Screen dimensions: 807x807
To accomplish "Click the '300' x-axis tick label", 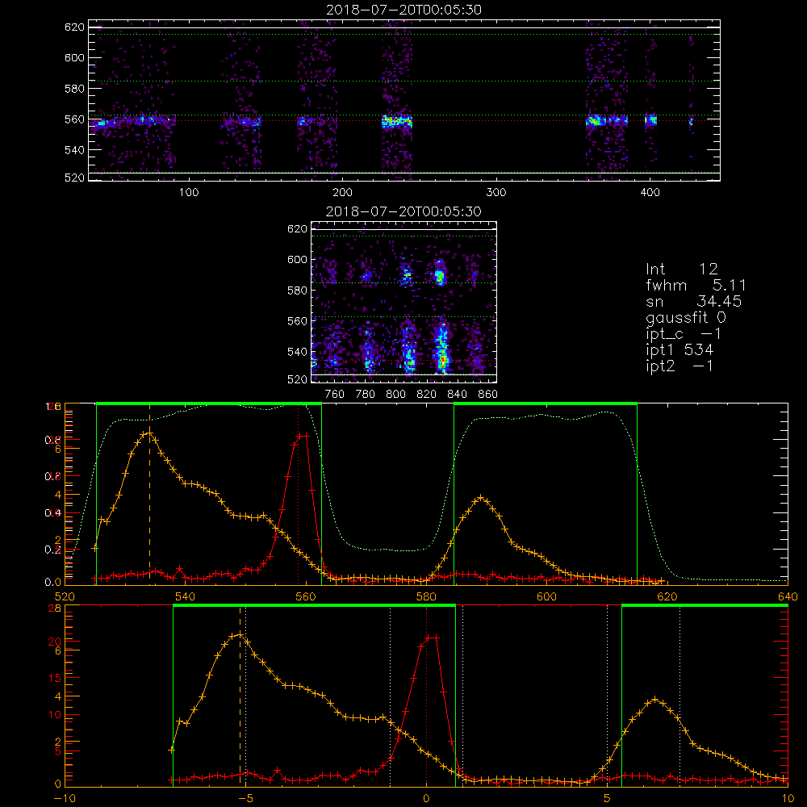I will (x=496, y=193).
